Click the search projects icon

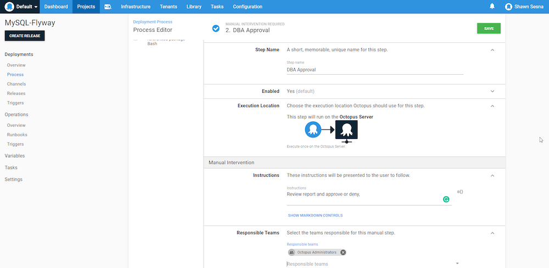(x=108, y=7)
